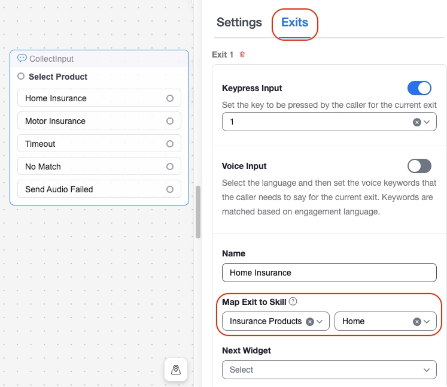Click the Home Insurance exit connector circle
The image size is (447, 387).
[x=170, y=98]
